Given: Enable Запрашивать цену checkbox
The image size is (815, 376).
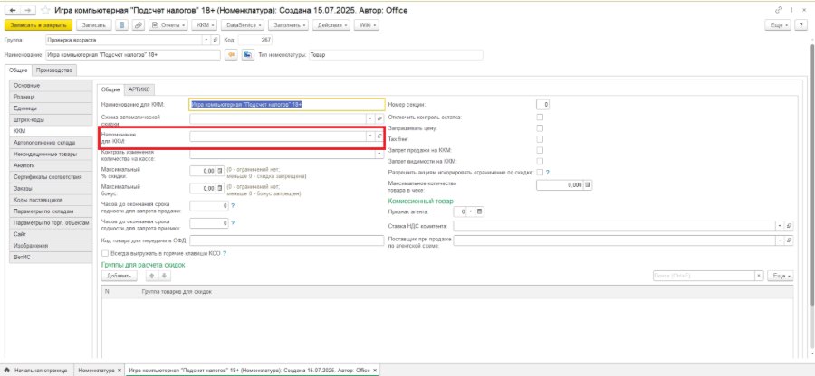Looking at the screenshot, I should [x=540, y=128].
